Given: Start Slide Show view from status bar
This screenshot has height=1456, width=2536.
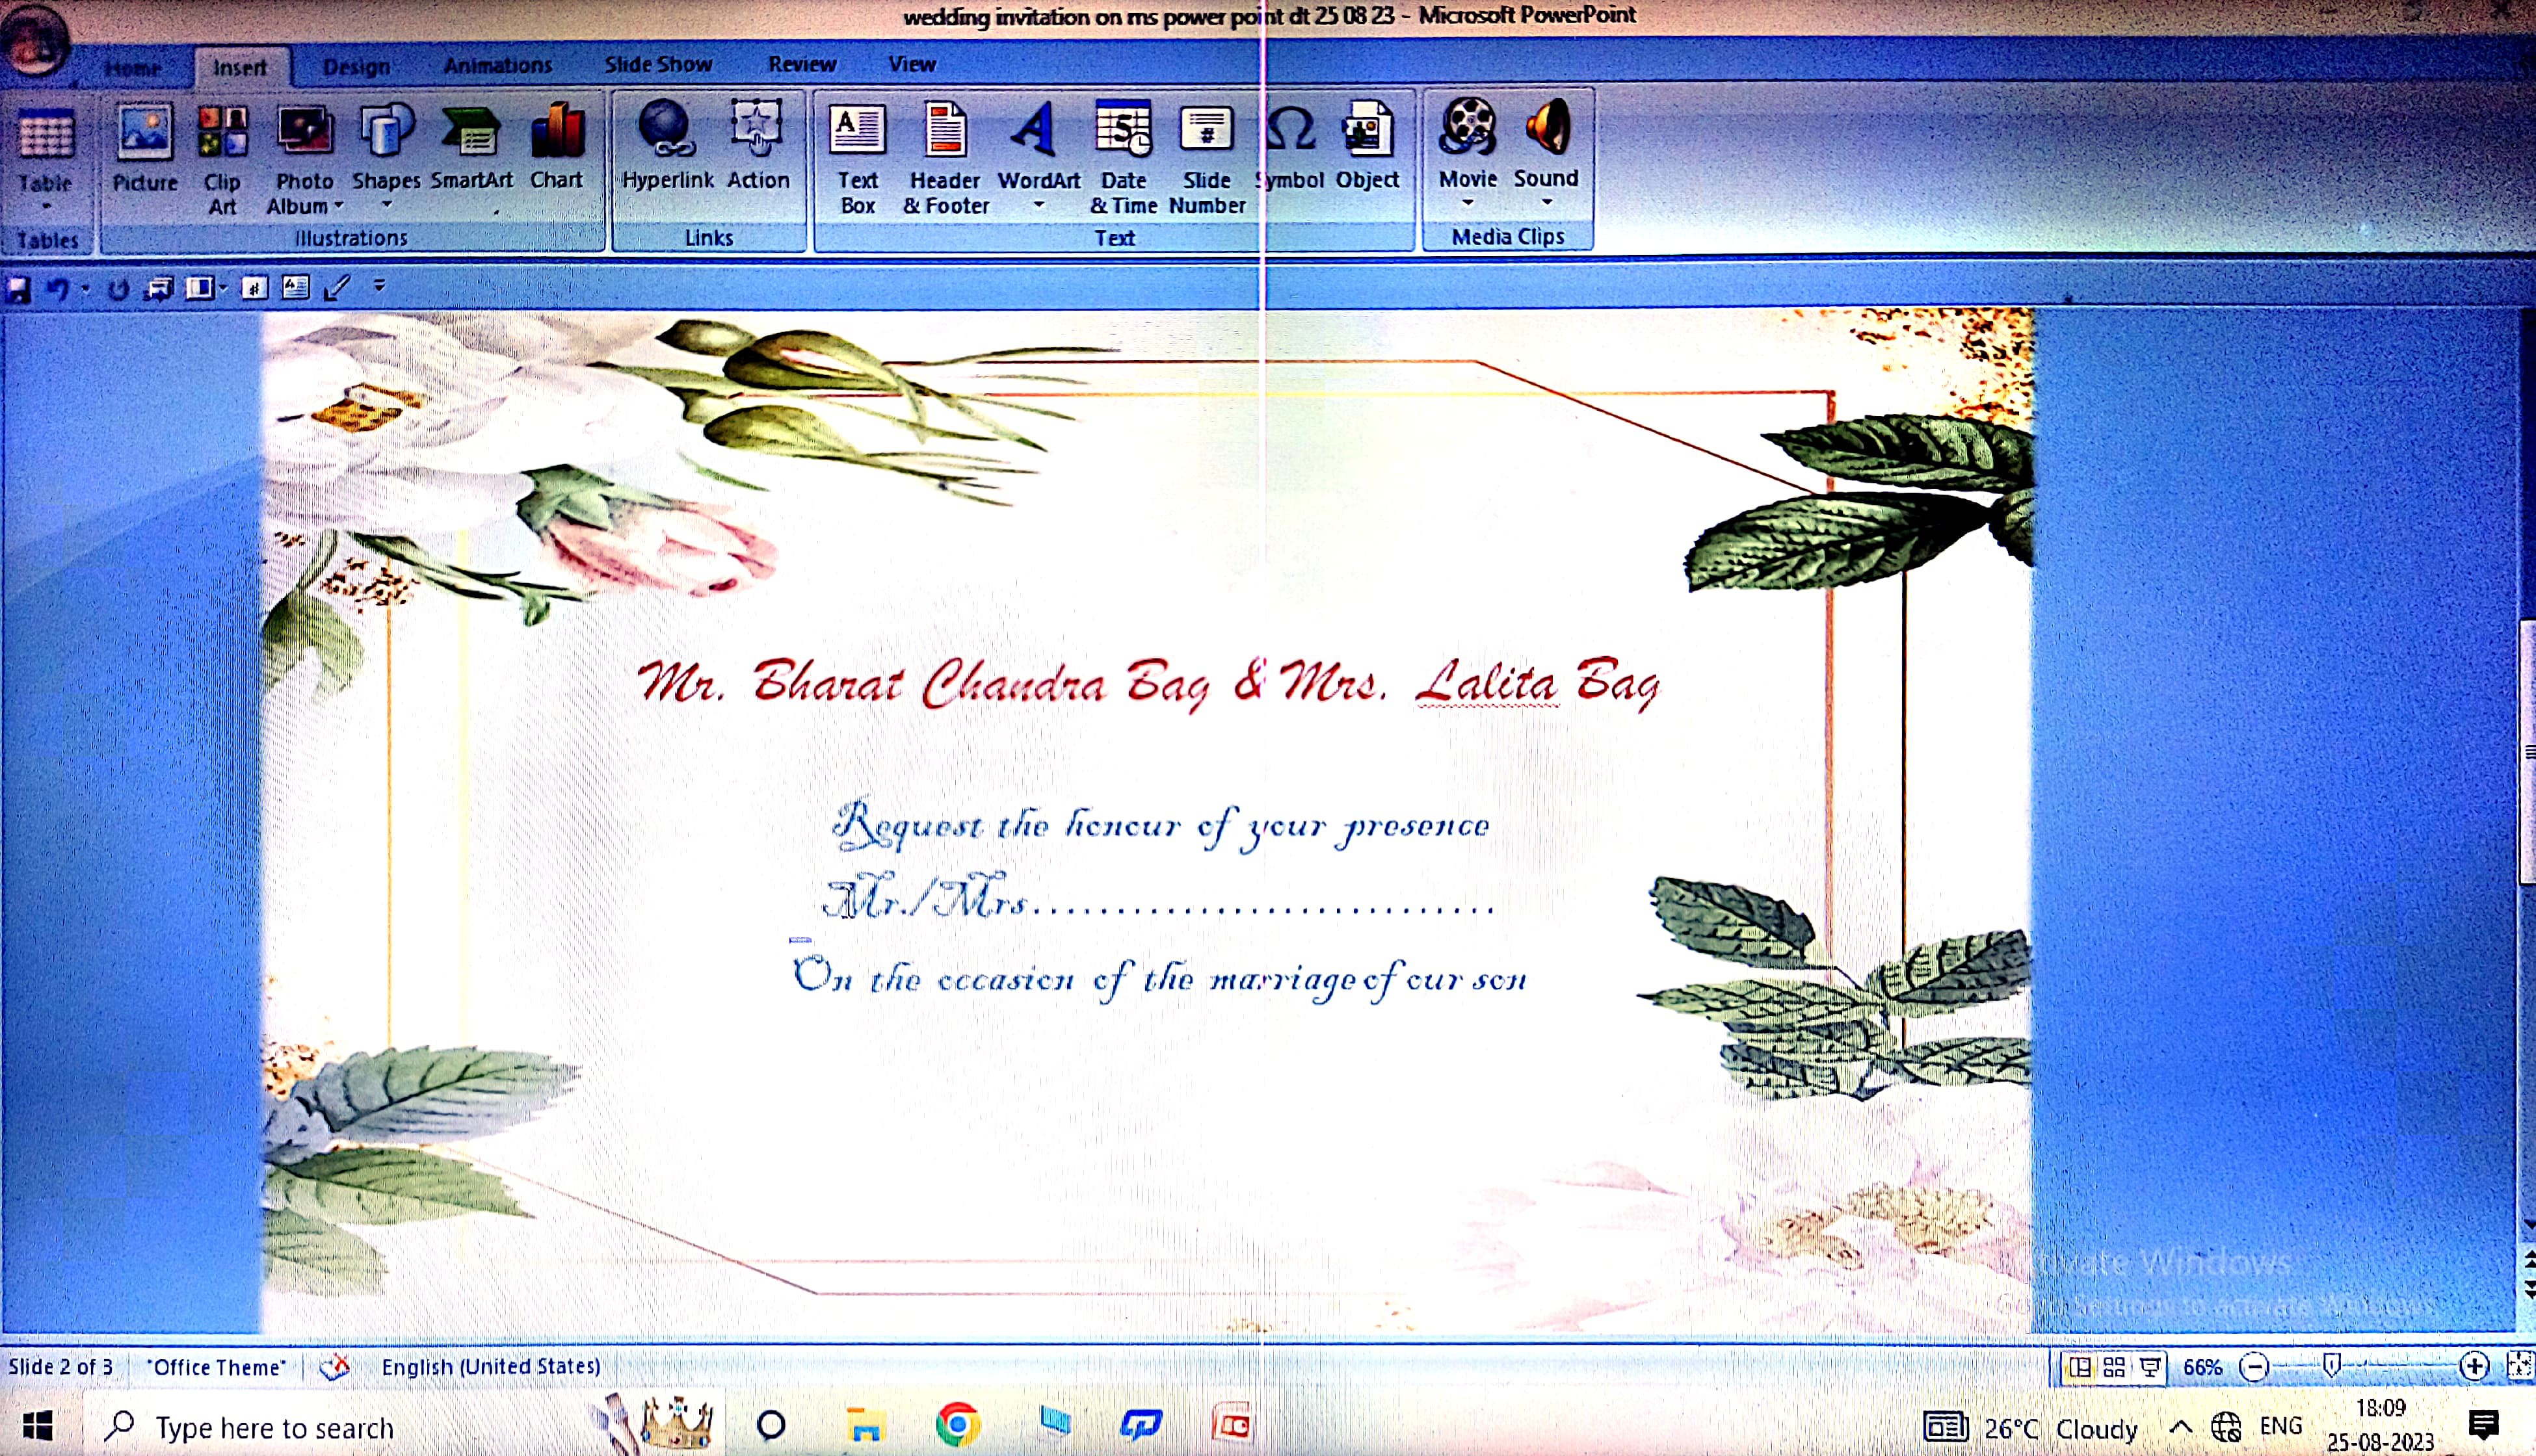Looking at the screenshot, I should coord(2149,1367).
